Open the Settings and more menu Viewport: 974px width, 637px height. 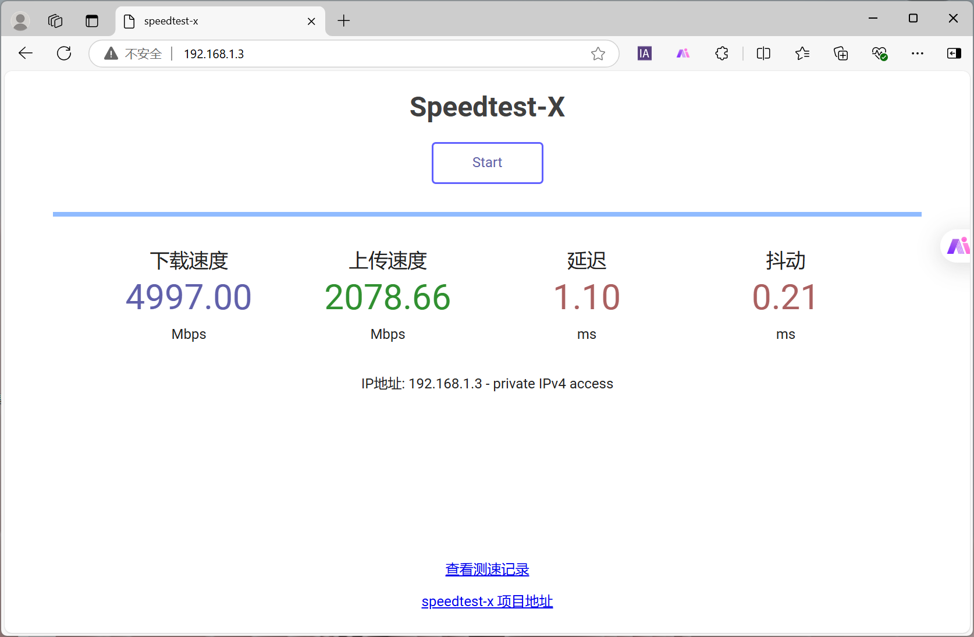coord(918,54)
